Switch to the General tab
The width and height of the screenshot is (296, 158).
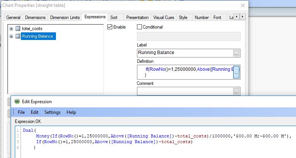(x=13, y=18)
